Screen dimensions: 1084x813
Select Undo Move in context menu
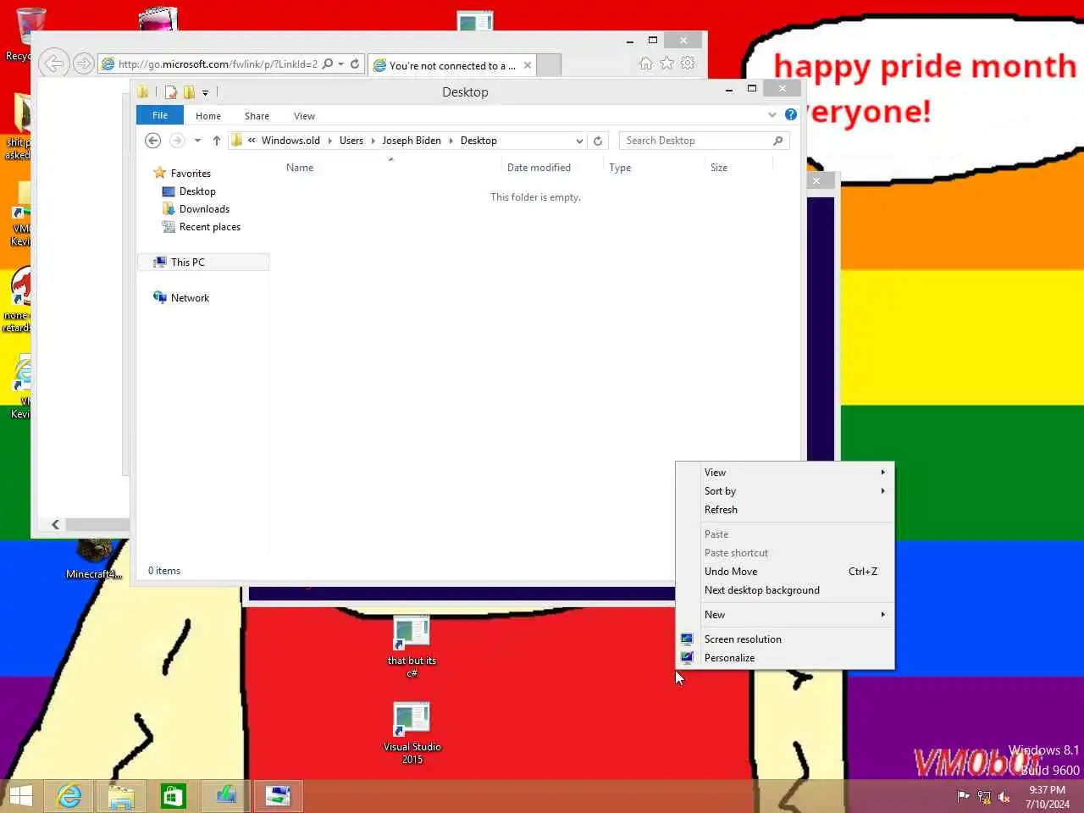click(x=784, y=572)
